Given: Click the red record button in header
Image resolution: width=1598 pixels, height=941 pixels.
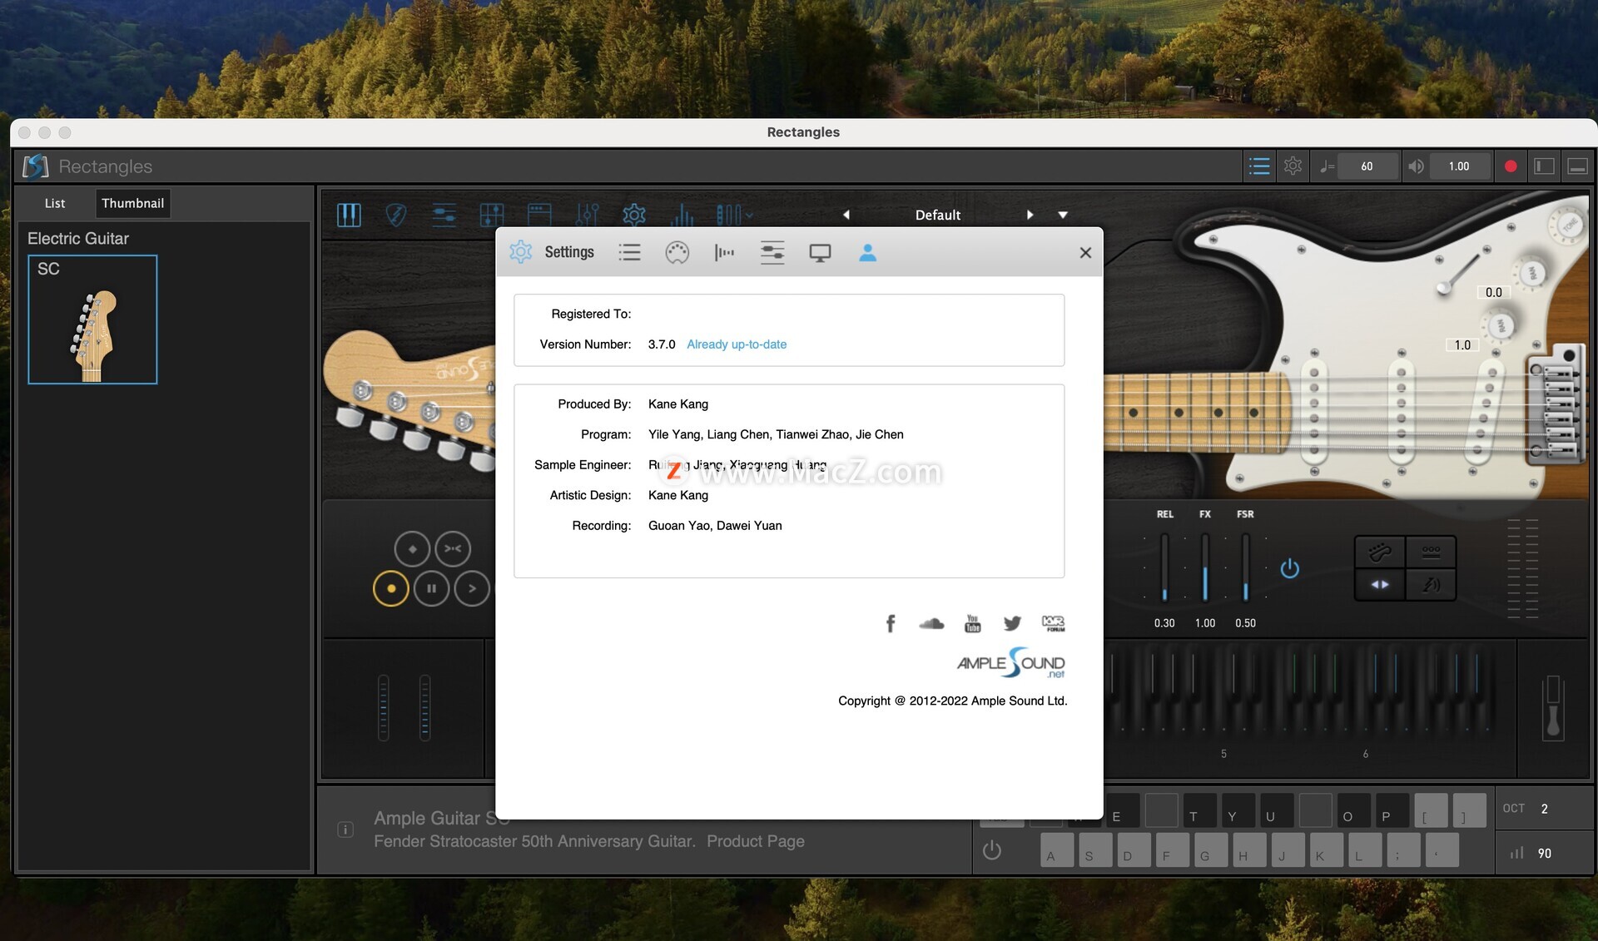Looking at the screenshot, I should (x=1511, y=166).
